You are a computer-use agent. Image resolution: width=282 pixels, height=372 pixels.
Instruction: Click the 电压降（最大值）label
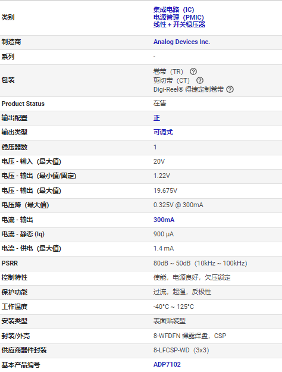pos(25,205)
